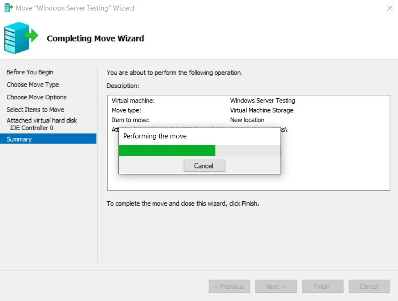Open the IDE Controller 0 sub-step
398x301 pixels.
(31, 128)
